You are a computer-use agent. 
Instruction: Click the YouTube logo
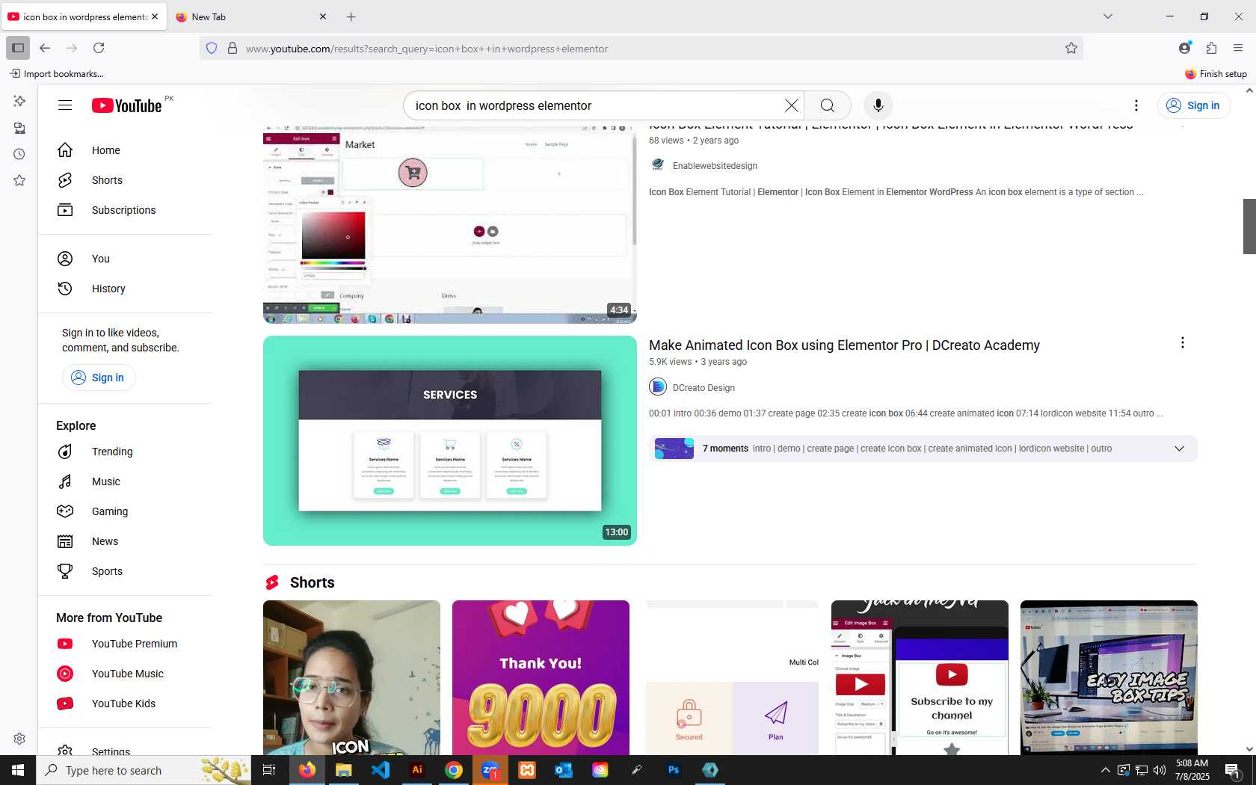126,105
